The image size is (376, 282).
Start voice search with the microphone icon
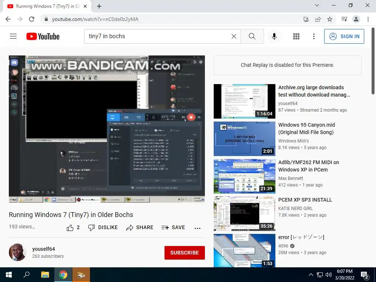pyautogui.click(x=274, y=36)
